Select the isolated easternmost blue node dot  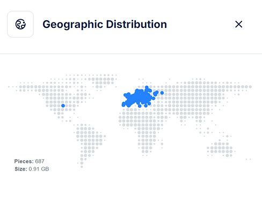(162, 93)
